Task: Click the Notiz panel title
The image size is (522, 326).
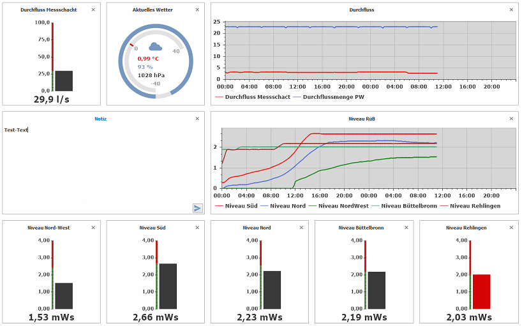Action: point(100,119)
